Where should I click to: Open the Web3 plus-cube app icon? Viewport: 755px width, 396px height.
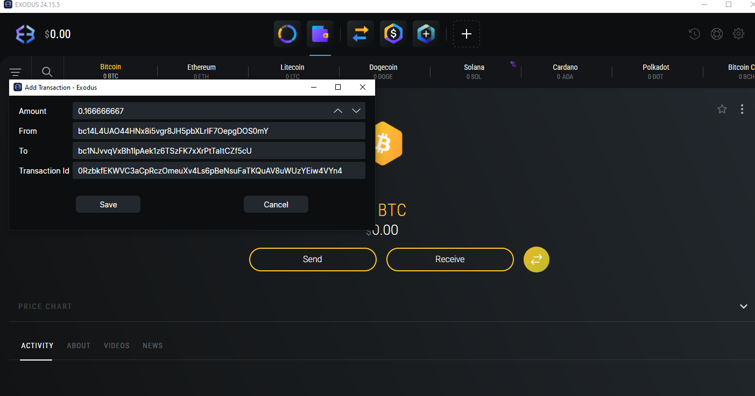[426, 34]
